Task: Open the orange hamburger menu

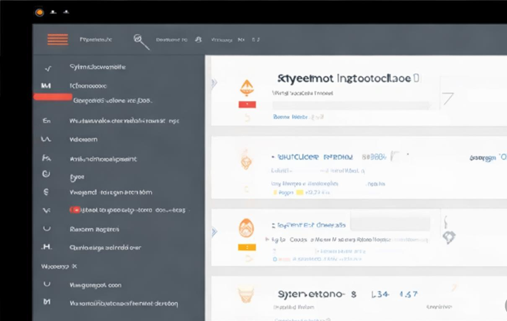Action: (x=57, y=40)
